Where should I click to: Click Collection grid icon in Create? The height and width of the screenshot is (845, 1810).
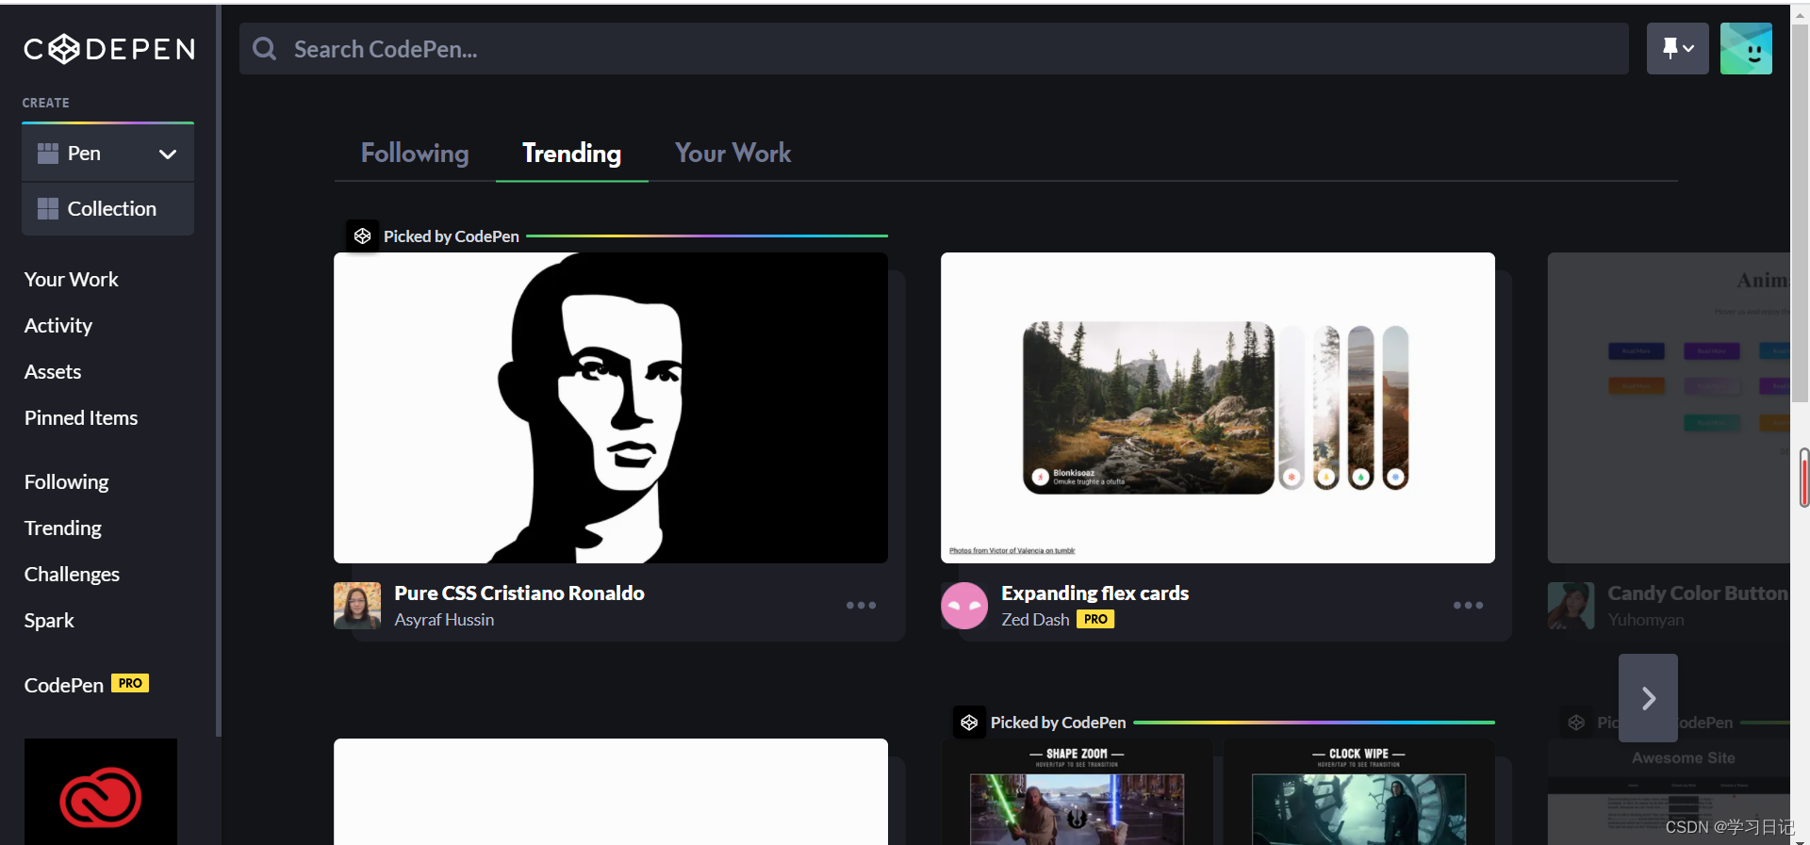48,209
